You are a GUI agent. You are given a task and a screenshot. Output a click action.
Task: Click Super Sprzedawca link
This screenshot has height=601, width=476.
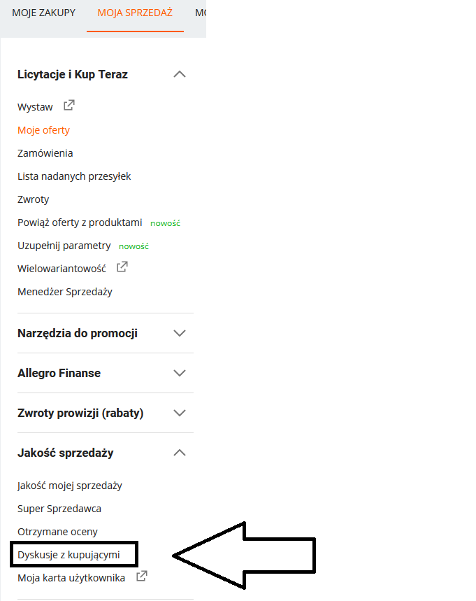coord(59,509)
